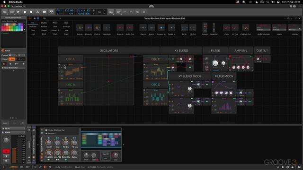This screenshot has width=303, height=170.
Task: Pick the CV Pitch Out module icon
Action: pyautogui.click(x=245, y=28)
